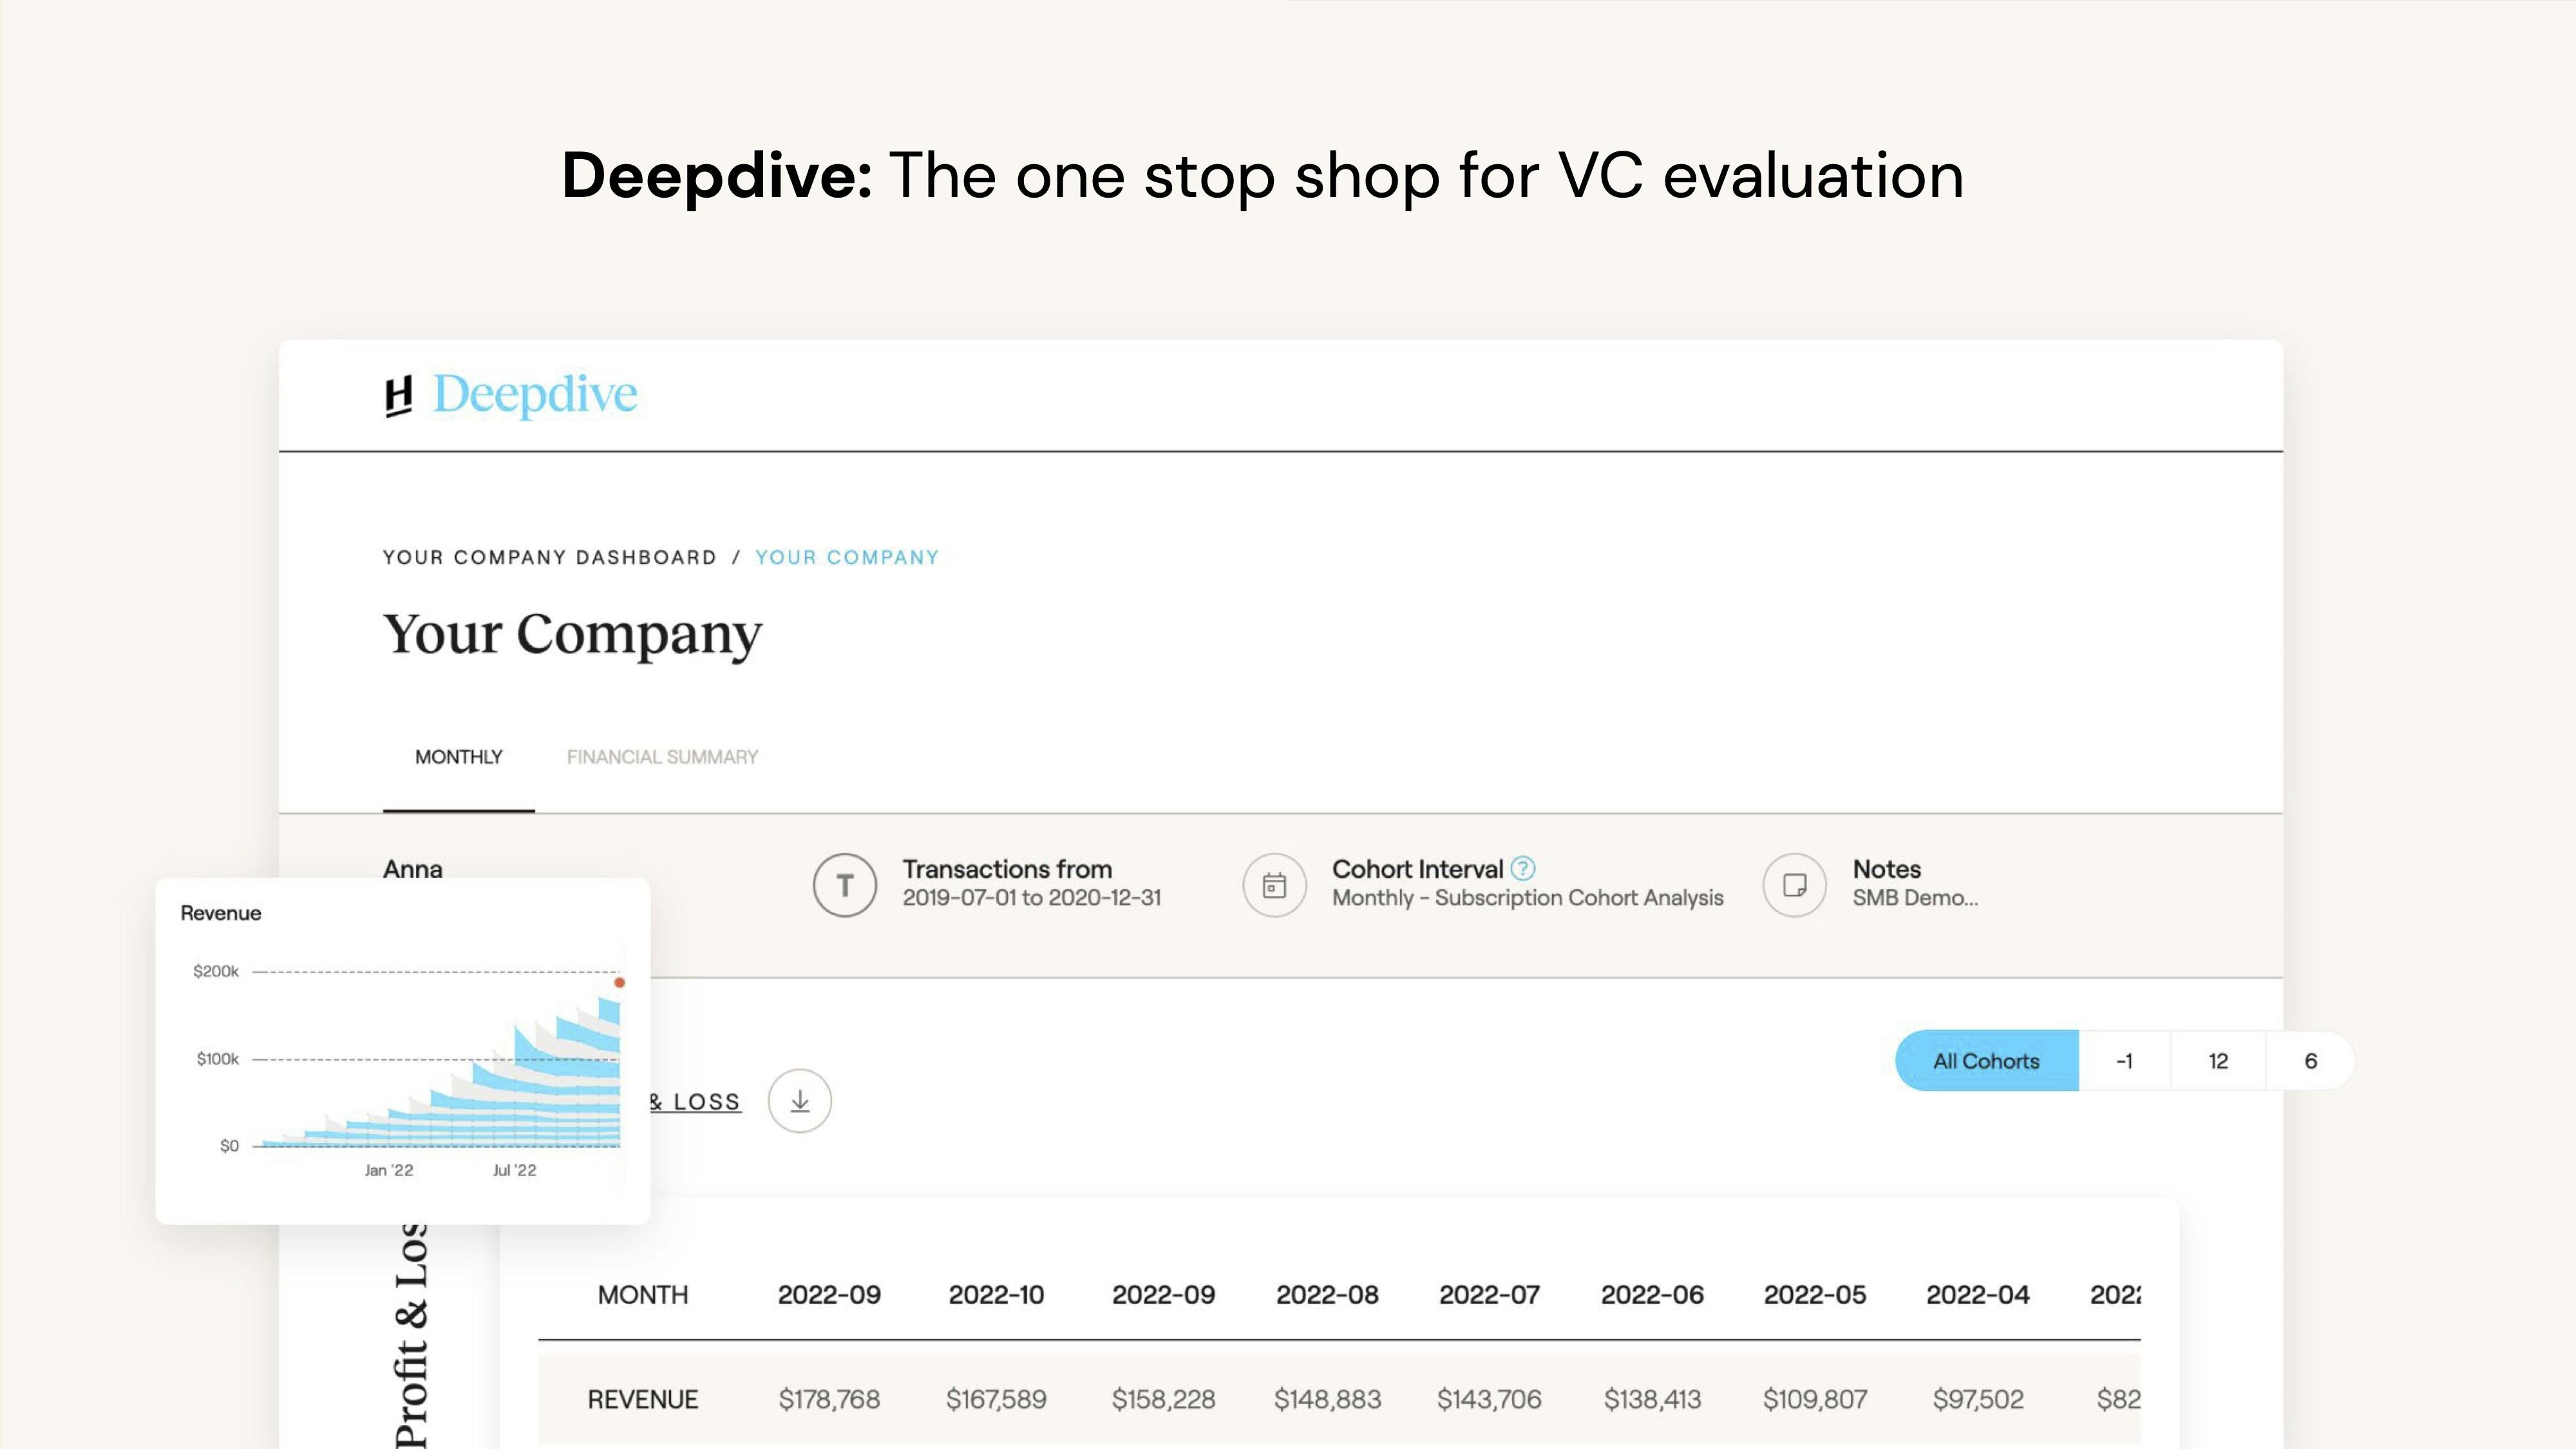The width and height of the screenshot is (2576, 1449).
Task: Open the Notes sticky note icon
Action: pyautogui.click(x=1794, y=885)
